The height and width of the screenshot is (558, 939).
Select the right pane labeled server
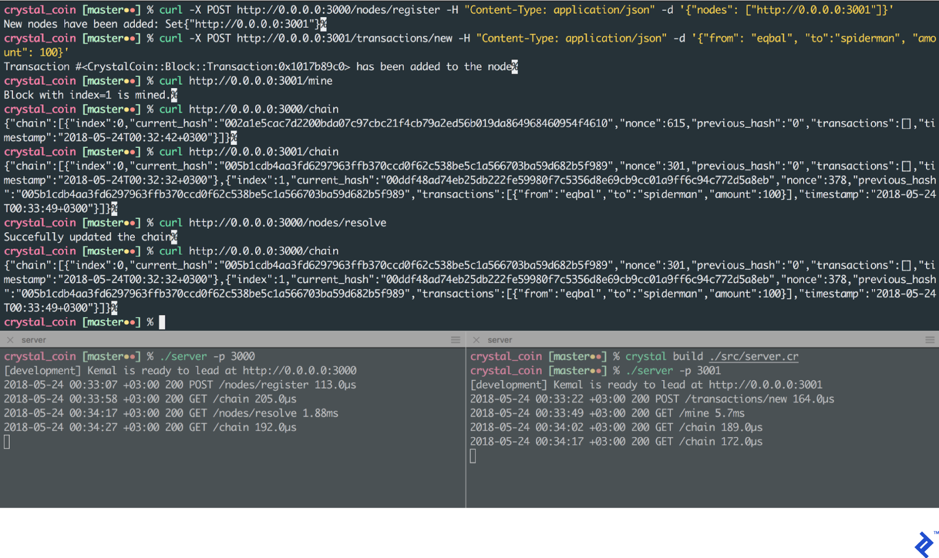[x=500, y=339]
